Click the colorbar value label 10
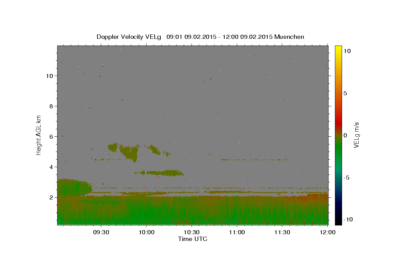Viewport: 406px width, 270px height. [x=347, y=51]
